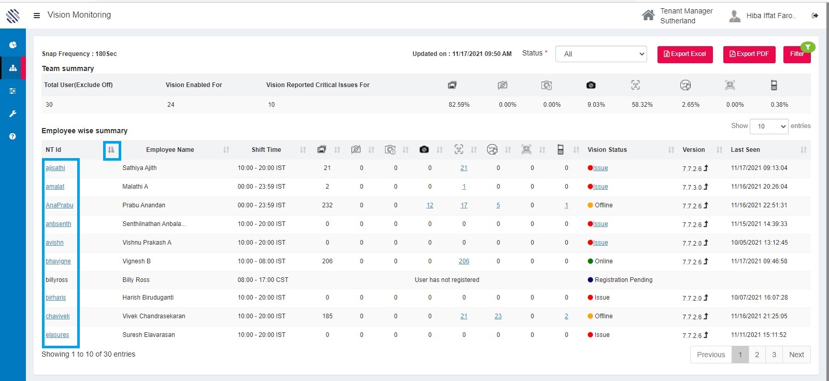Click the sliders settings icon in sidebar
Image resolution: width=829 pixels, height=381 pixels.
click(13, 91)
